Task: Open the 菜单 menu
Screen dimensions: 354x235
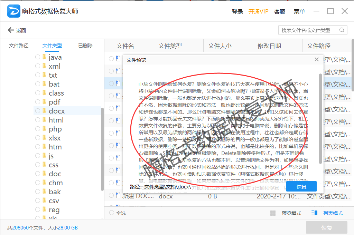Action: point(299,11)
